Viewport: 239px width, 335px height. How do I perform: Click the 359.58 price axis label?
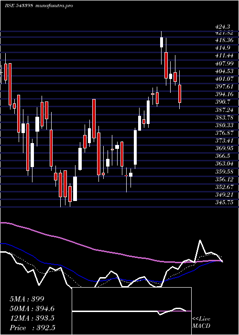[x=224, y=171]
